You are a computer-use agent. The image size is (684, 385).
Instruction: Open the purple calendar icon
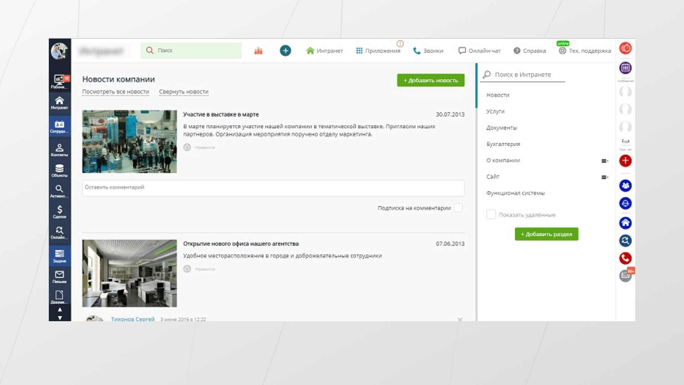click(x=625, y=68)
